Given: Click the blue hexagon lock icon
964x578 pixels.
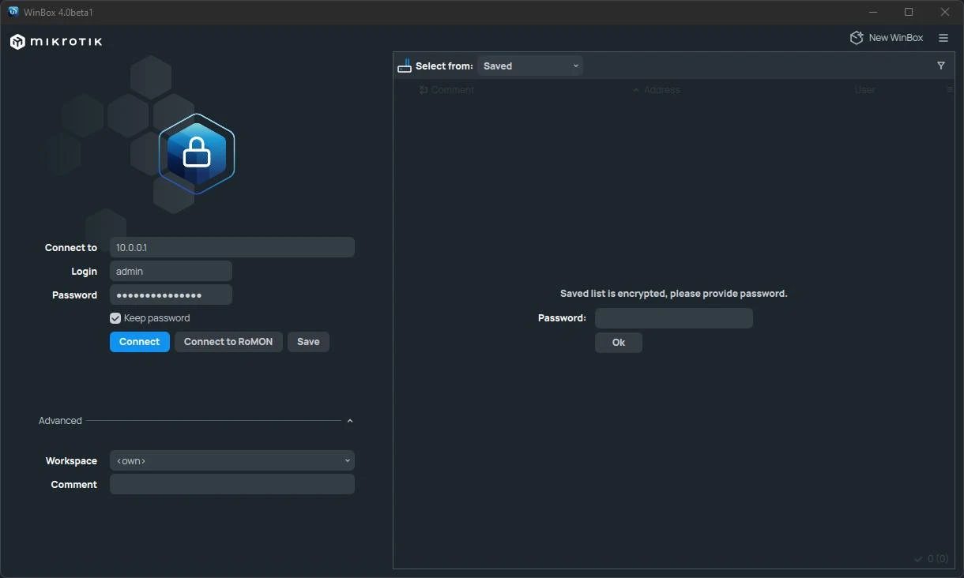Looking at the screenshot, I should click(x=197, y=155).
